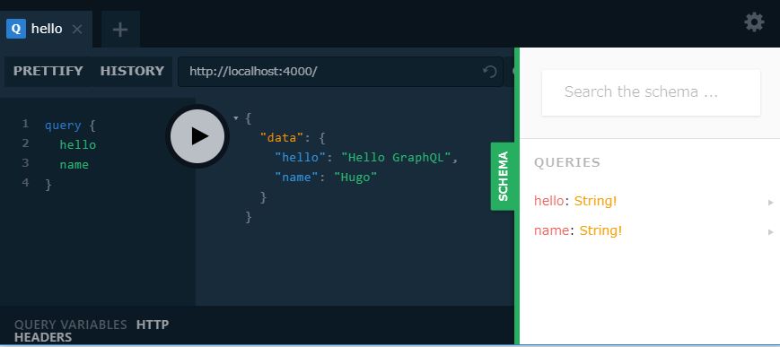Open the hello: String! query entry

[x=650, y=202]
